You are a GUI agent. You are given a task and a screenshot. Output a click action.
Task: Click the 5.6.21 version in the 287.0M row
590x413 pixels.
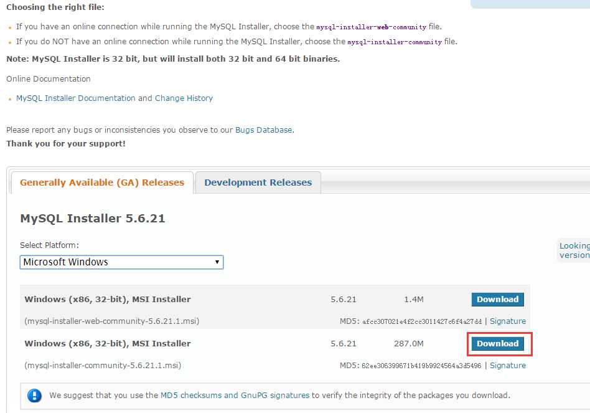[x=343, y=343]
